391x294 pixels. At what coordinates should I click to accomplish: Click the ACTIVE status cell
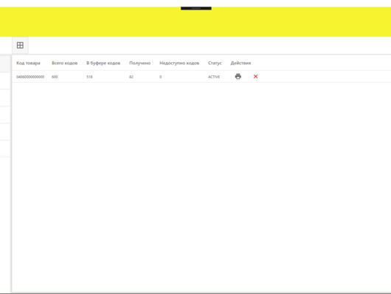pyautogui.click(x=214, y=77)
